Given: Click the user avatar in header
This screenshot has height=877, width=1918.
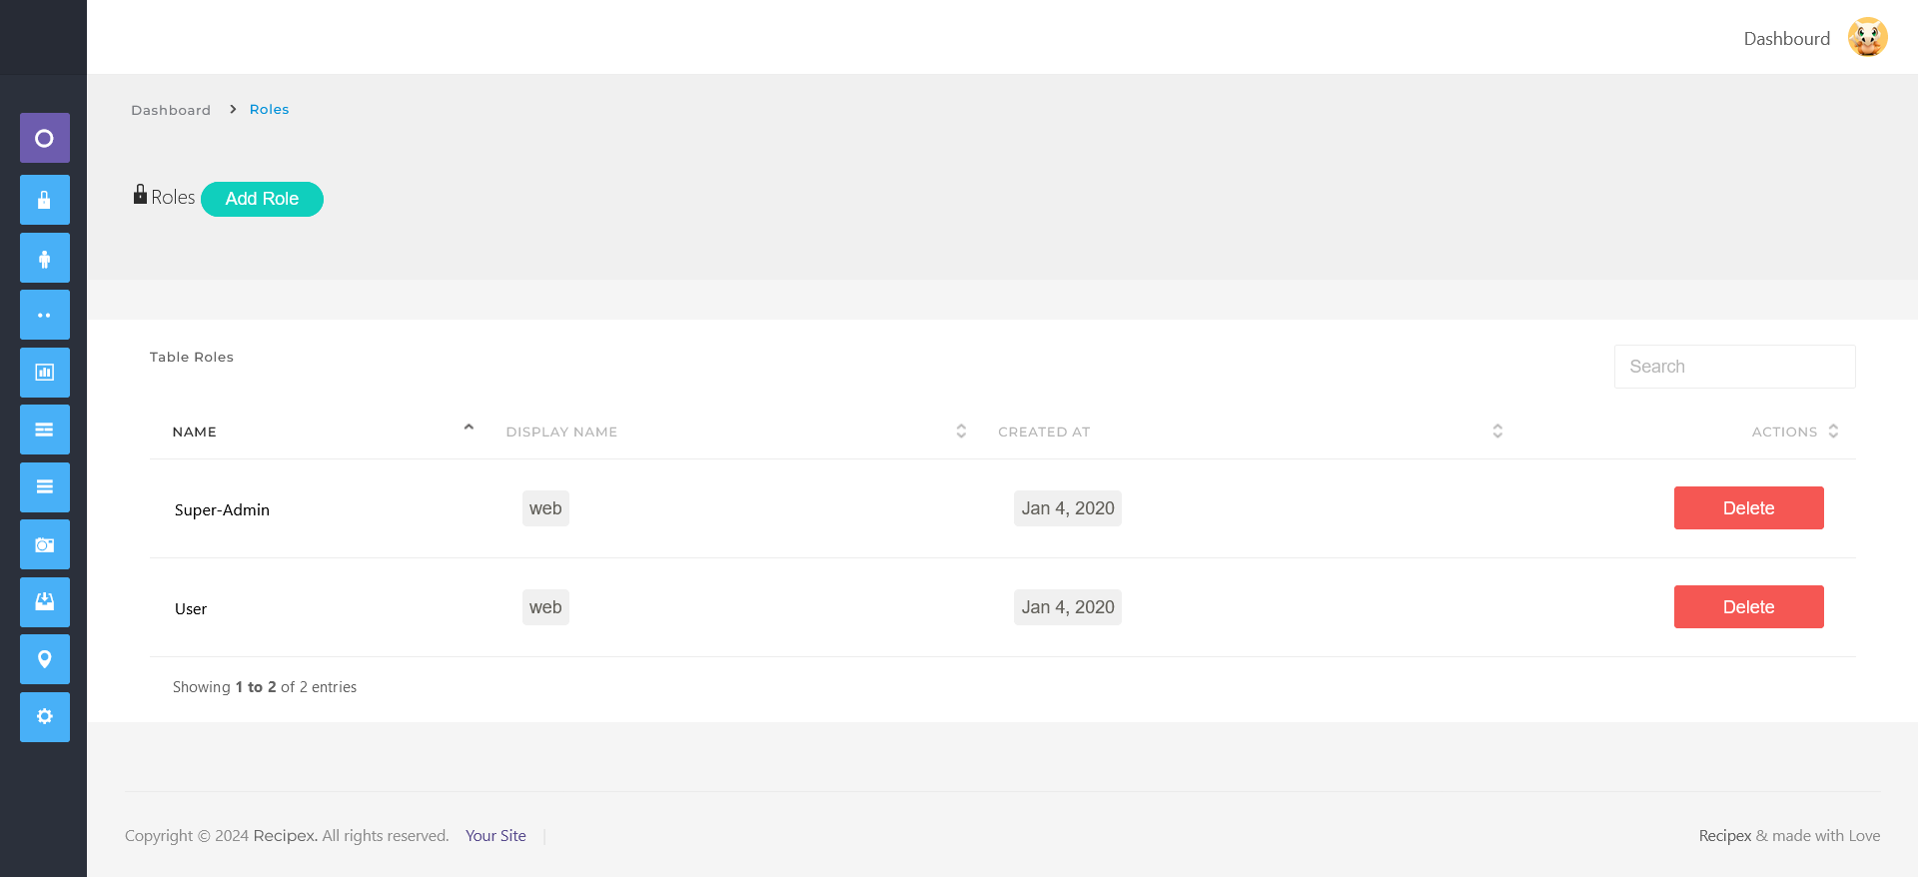Looking at the screenshot, I should point(1866,38).
